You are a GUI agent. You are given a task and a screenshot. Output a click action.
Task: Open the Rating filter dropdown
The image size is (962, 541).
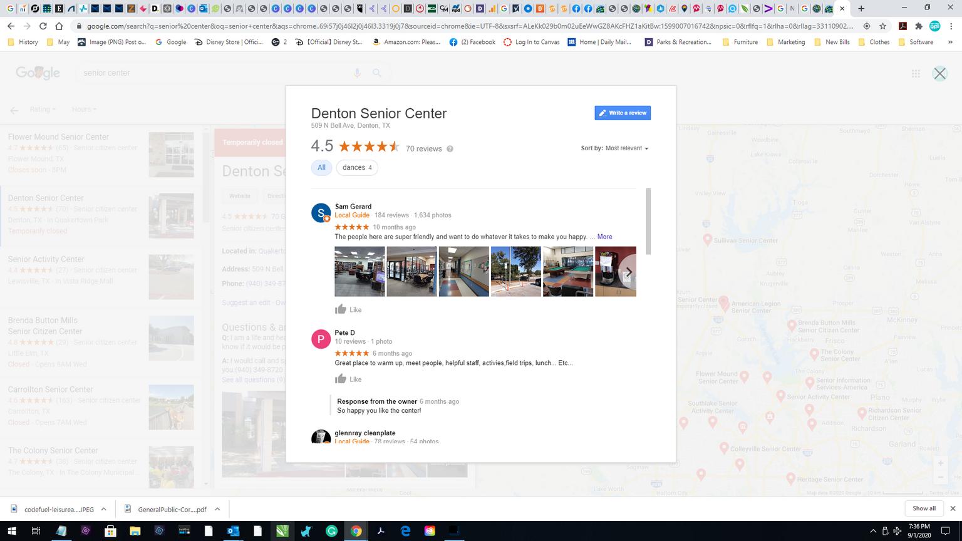tap(43, 109)
